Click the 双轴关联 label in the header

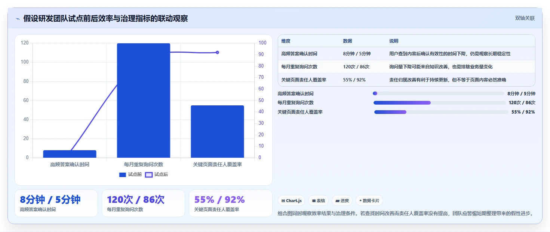525,18
